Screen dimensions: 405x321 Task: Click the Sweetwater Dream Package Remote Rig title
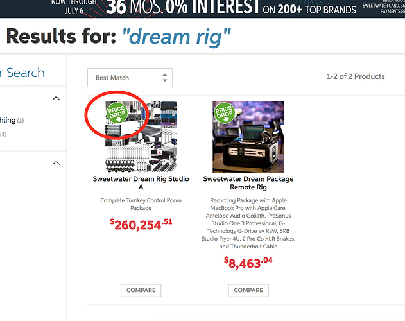tap(248, 183)
